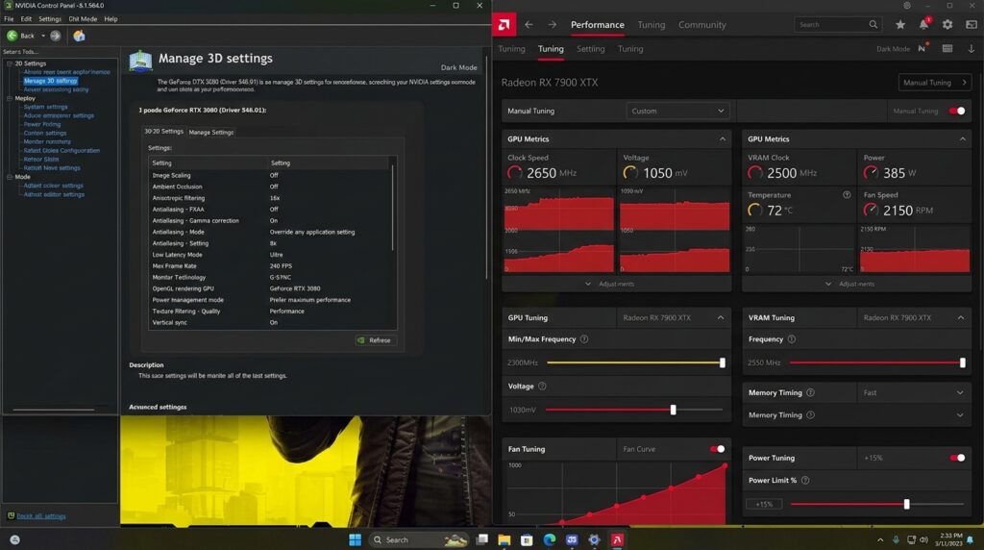The width and height of the screenshot is (984, 550).
Task: Collapse the 2D Settings tree node
Action: click(x=10, y=63)
